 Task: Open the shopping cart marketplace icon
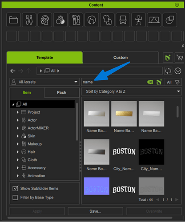tap(180, 58)
